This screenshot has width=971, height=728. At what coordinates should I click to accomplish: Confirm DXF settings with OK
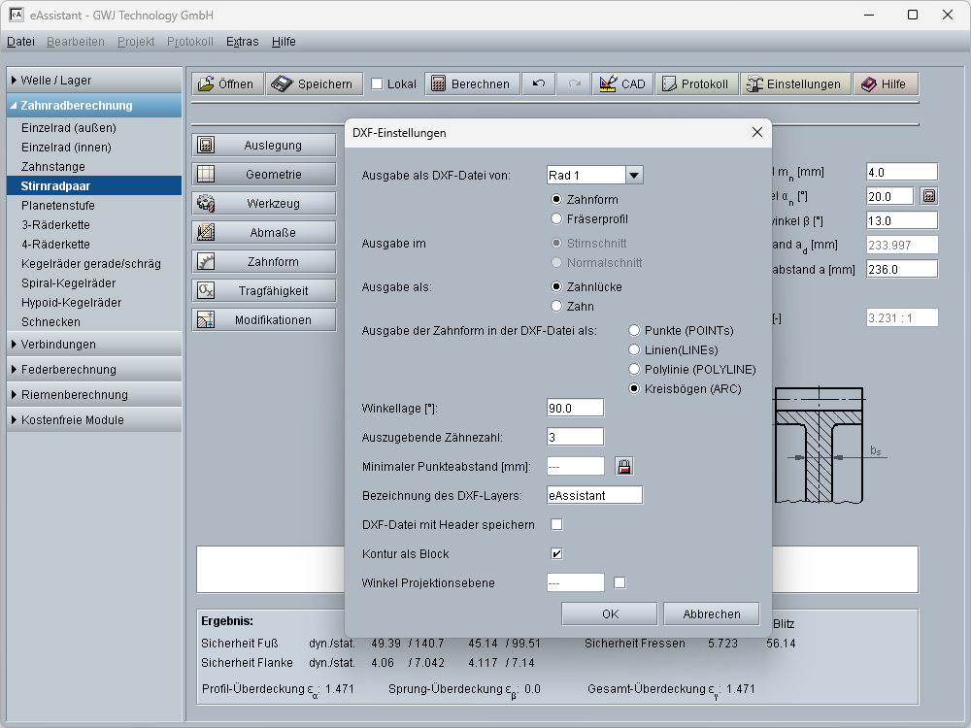tap(610, 614)
